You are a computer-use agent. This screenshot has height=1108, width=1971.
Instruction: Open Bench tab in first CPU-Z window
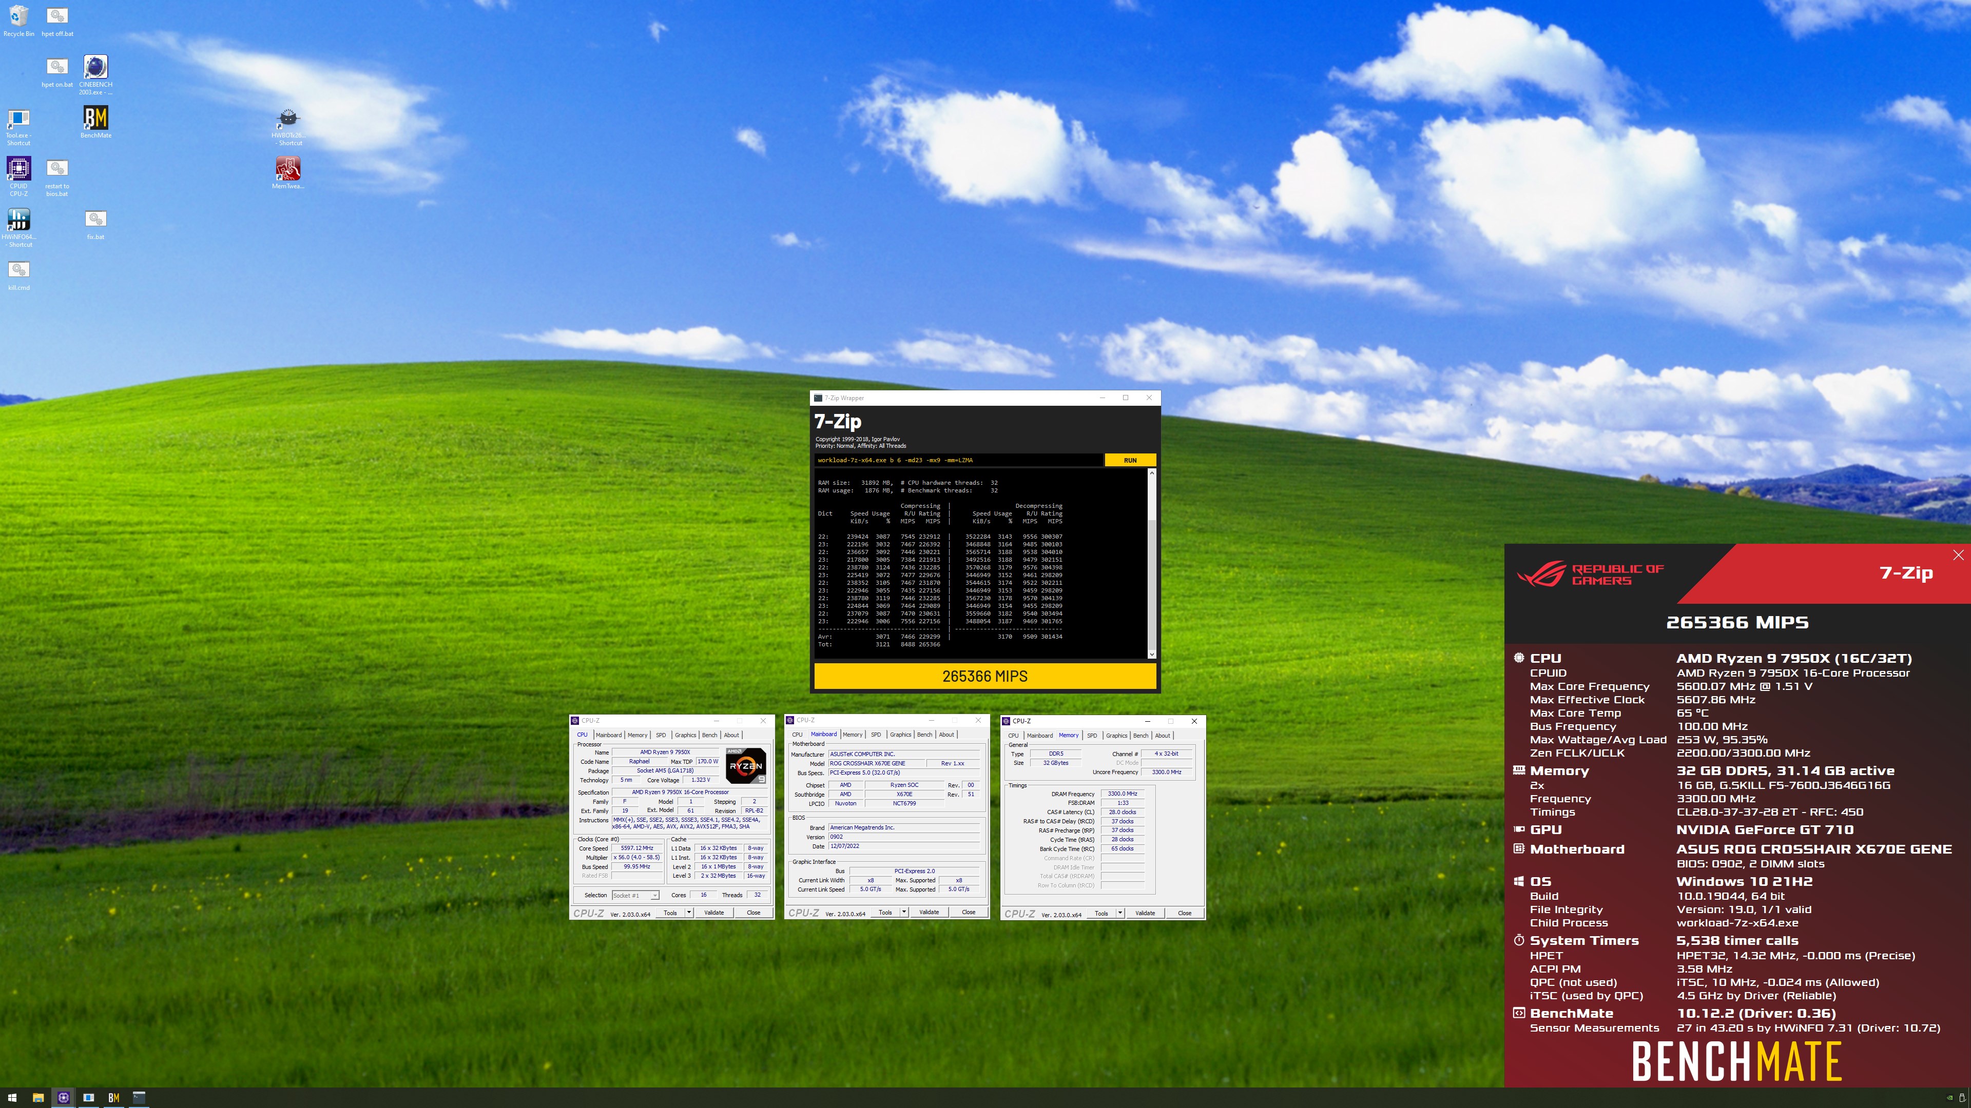[x=710, y=735]
